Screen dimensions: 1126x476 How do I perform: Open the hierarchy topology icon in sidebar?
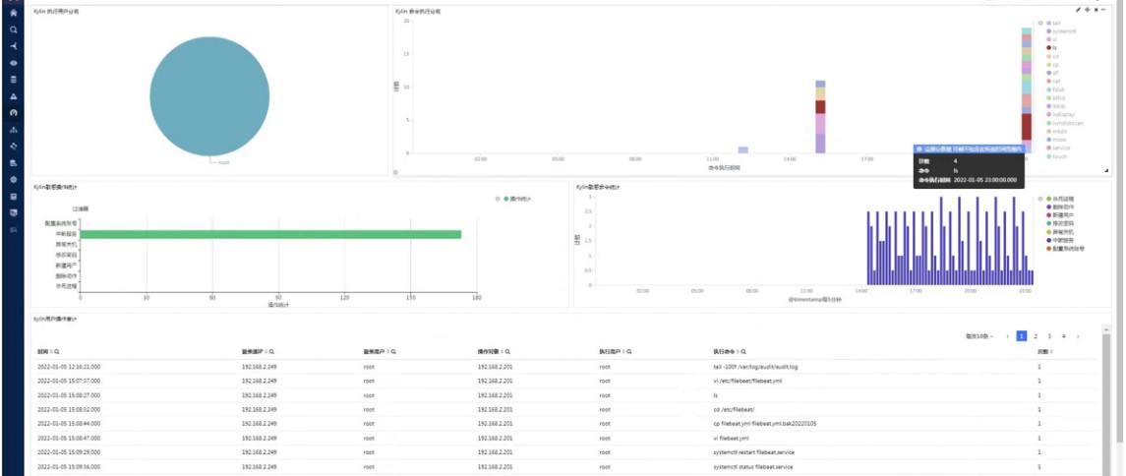(13, 130)
